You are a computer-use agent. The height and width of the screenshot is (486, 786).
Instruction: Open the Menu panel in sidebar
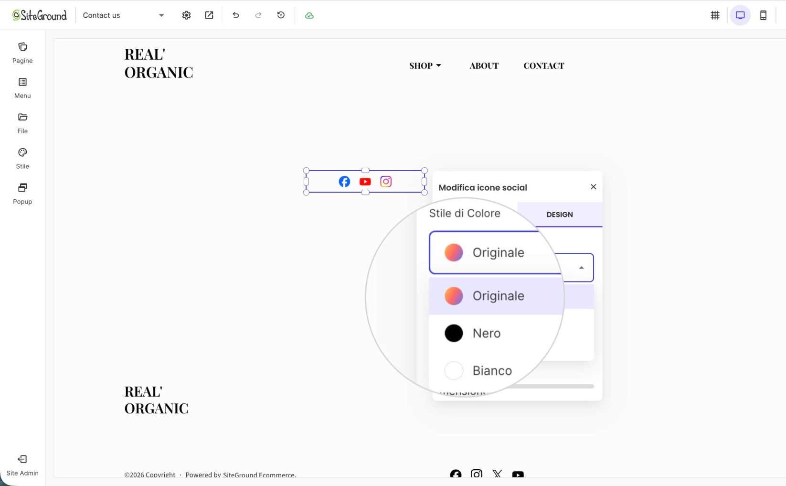pyautogui.click(x=22, y=88)
